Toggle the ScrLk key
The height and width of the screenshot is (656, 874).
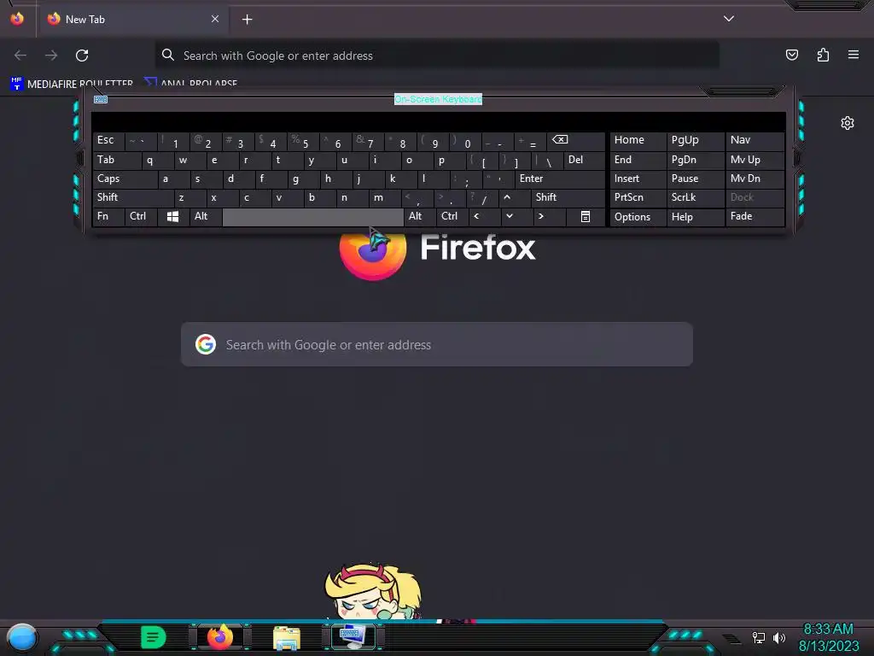(x=695, y=197)
